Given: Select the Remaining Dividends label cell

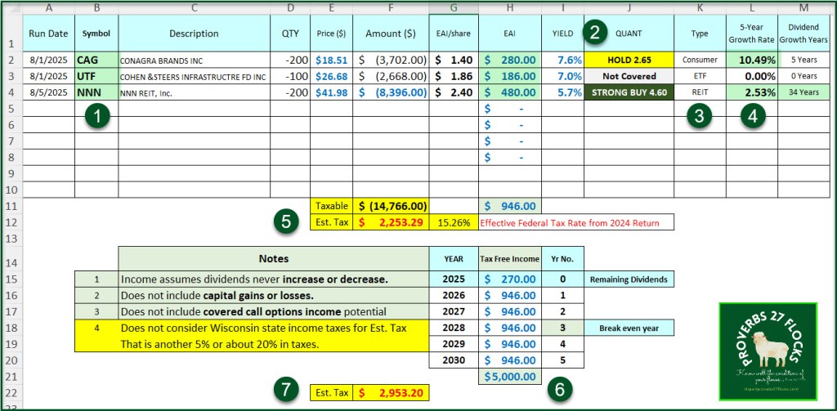Looking at the screenshot, I should (629, 279).
